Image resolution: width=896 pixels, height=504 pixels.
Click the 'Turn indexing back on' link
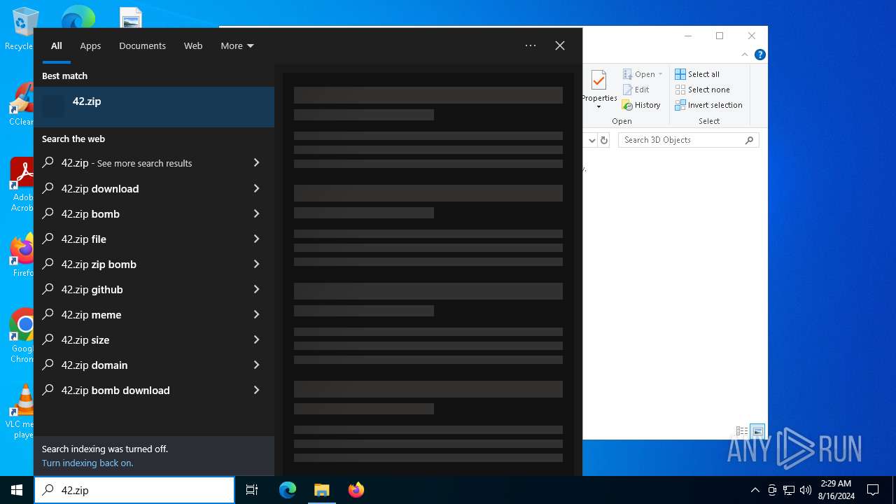coord(87,463)
